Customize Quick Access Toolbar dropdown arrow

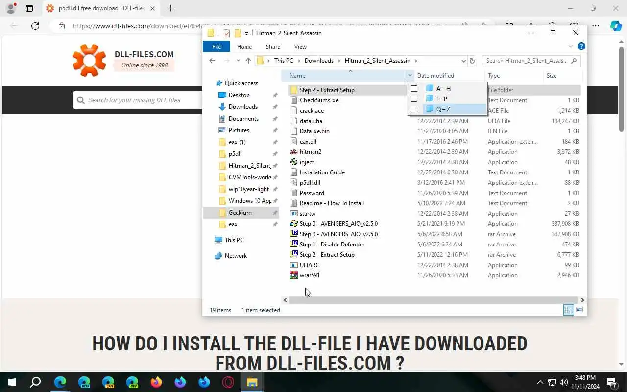246,33
